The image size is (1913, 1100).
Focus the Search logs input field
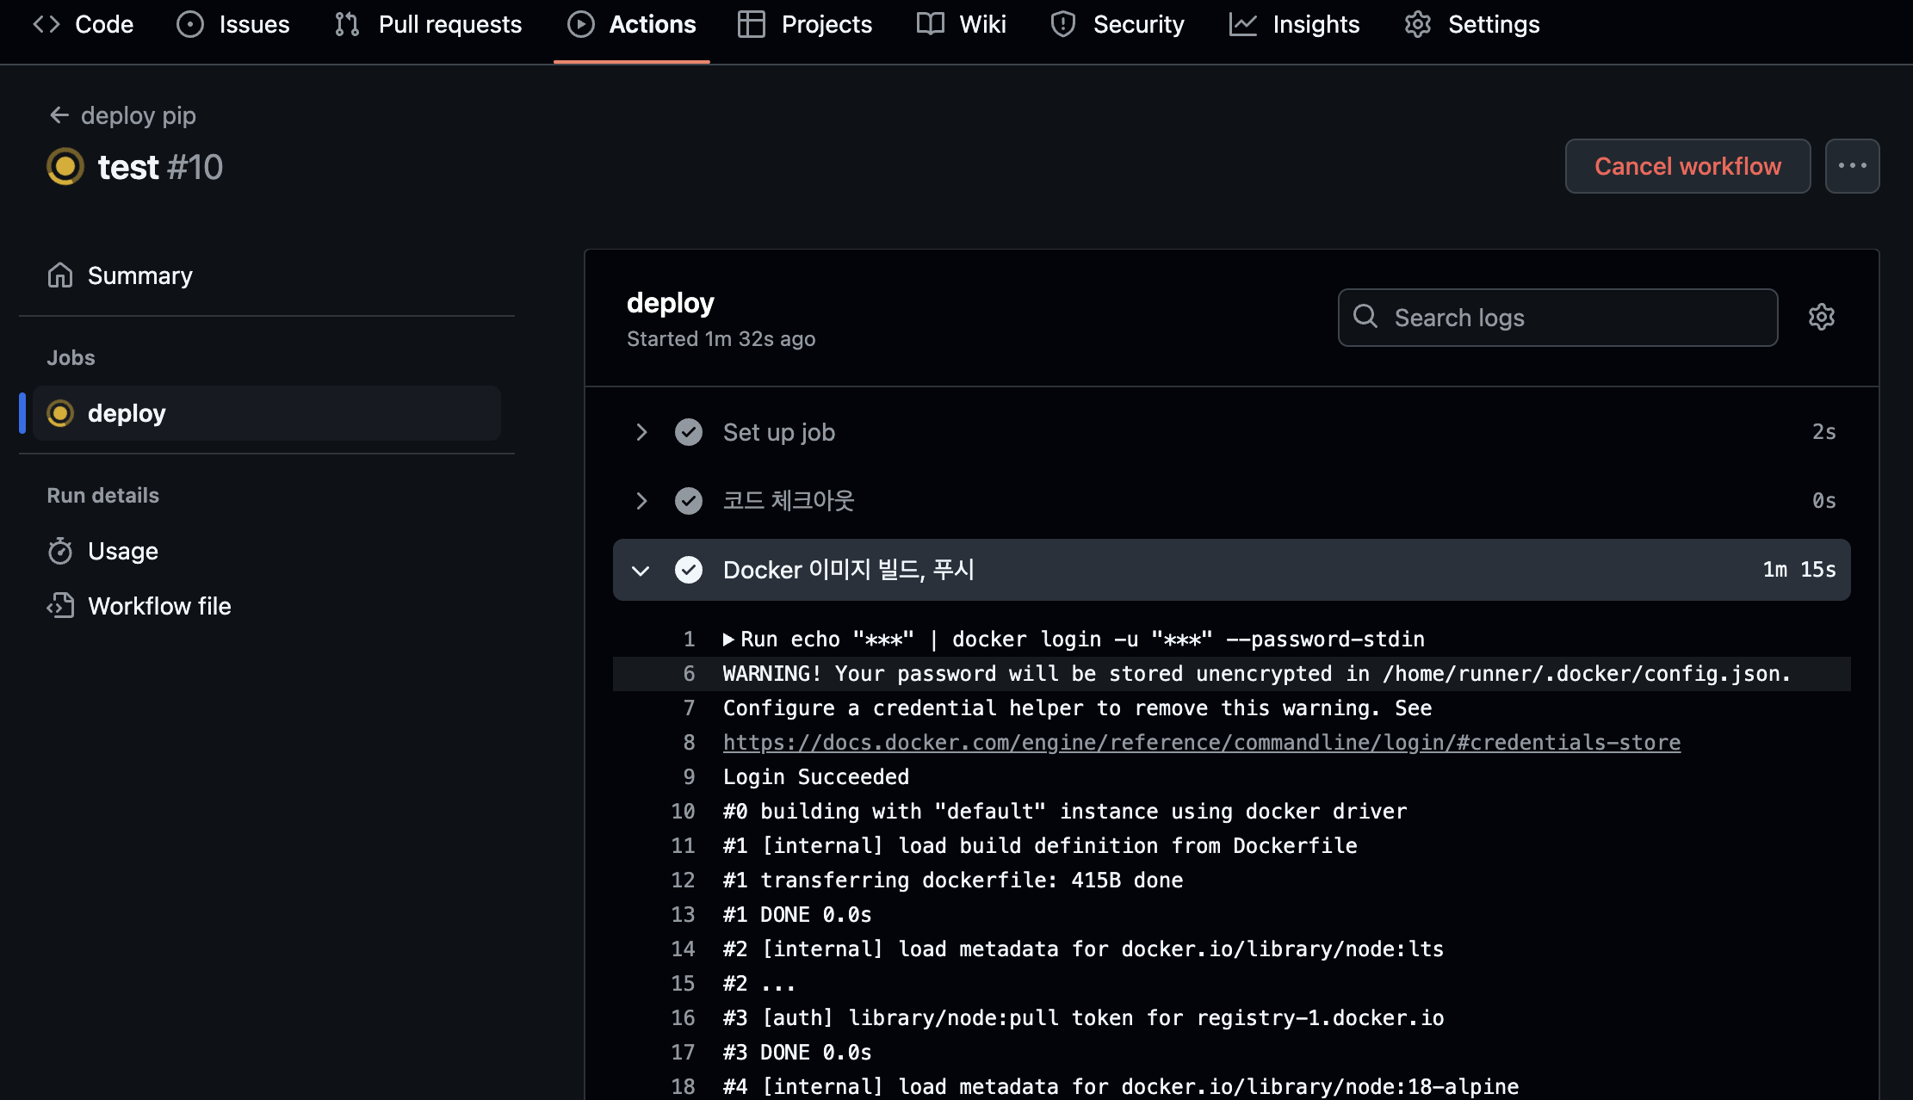(1576, 318)
